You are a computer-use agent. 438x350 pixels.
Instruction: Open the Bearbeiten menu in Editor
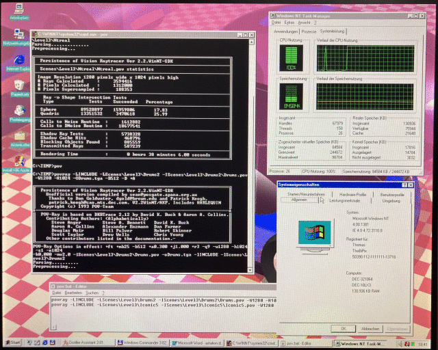coord(73,293)
